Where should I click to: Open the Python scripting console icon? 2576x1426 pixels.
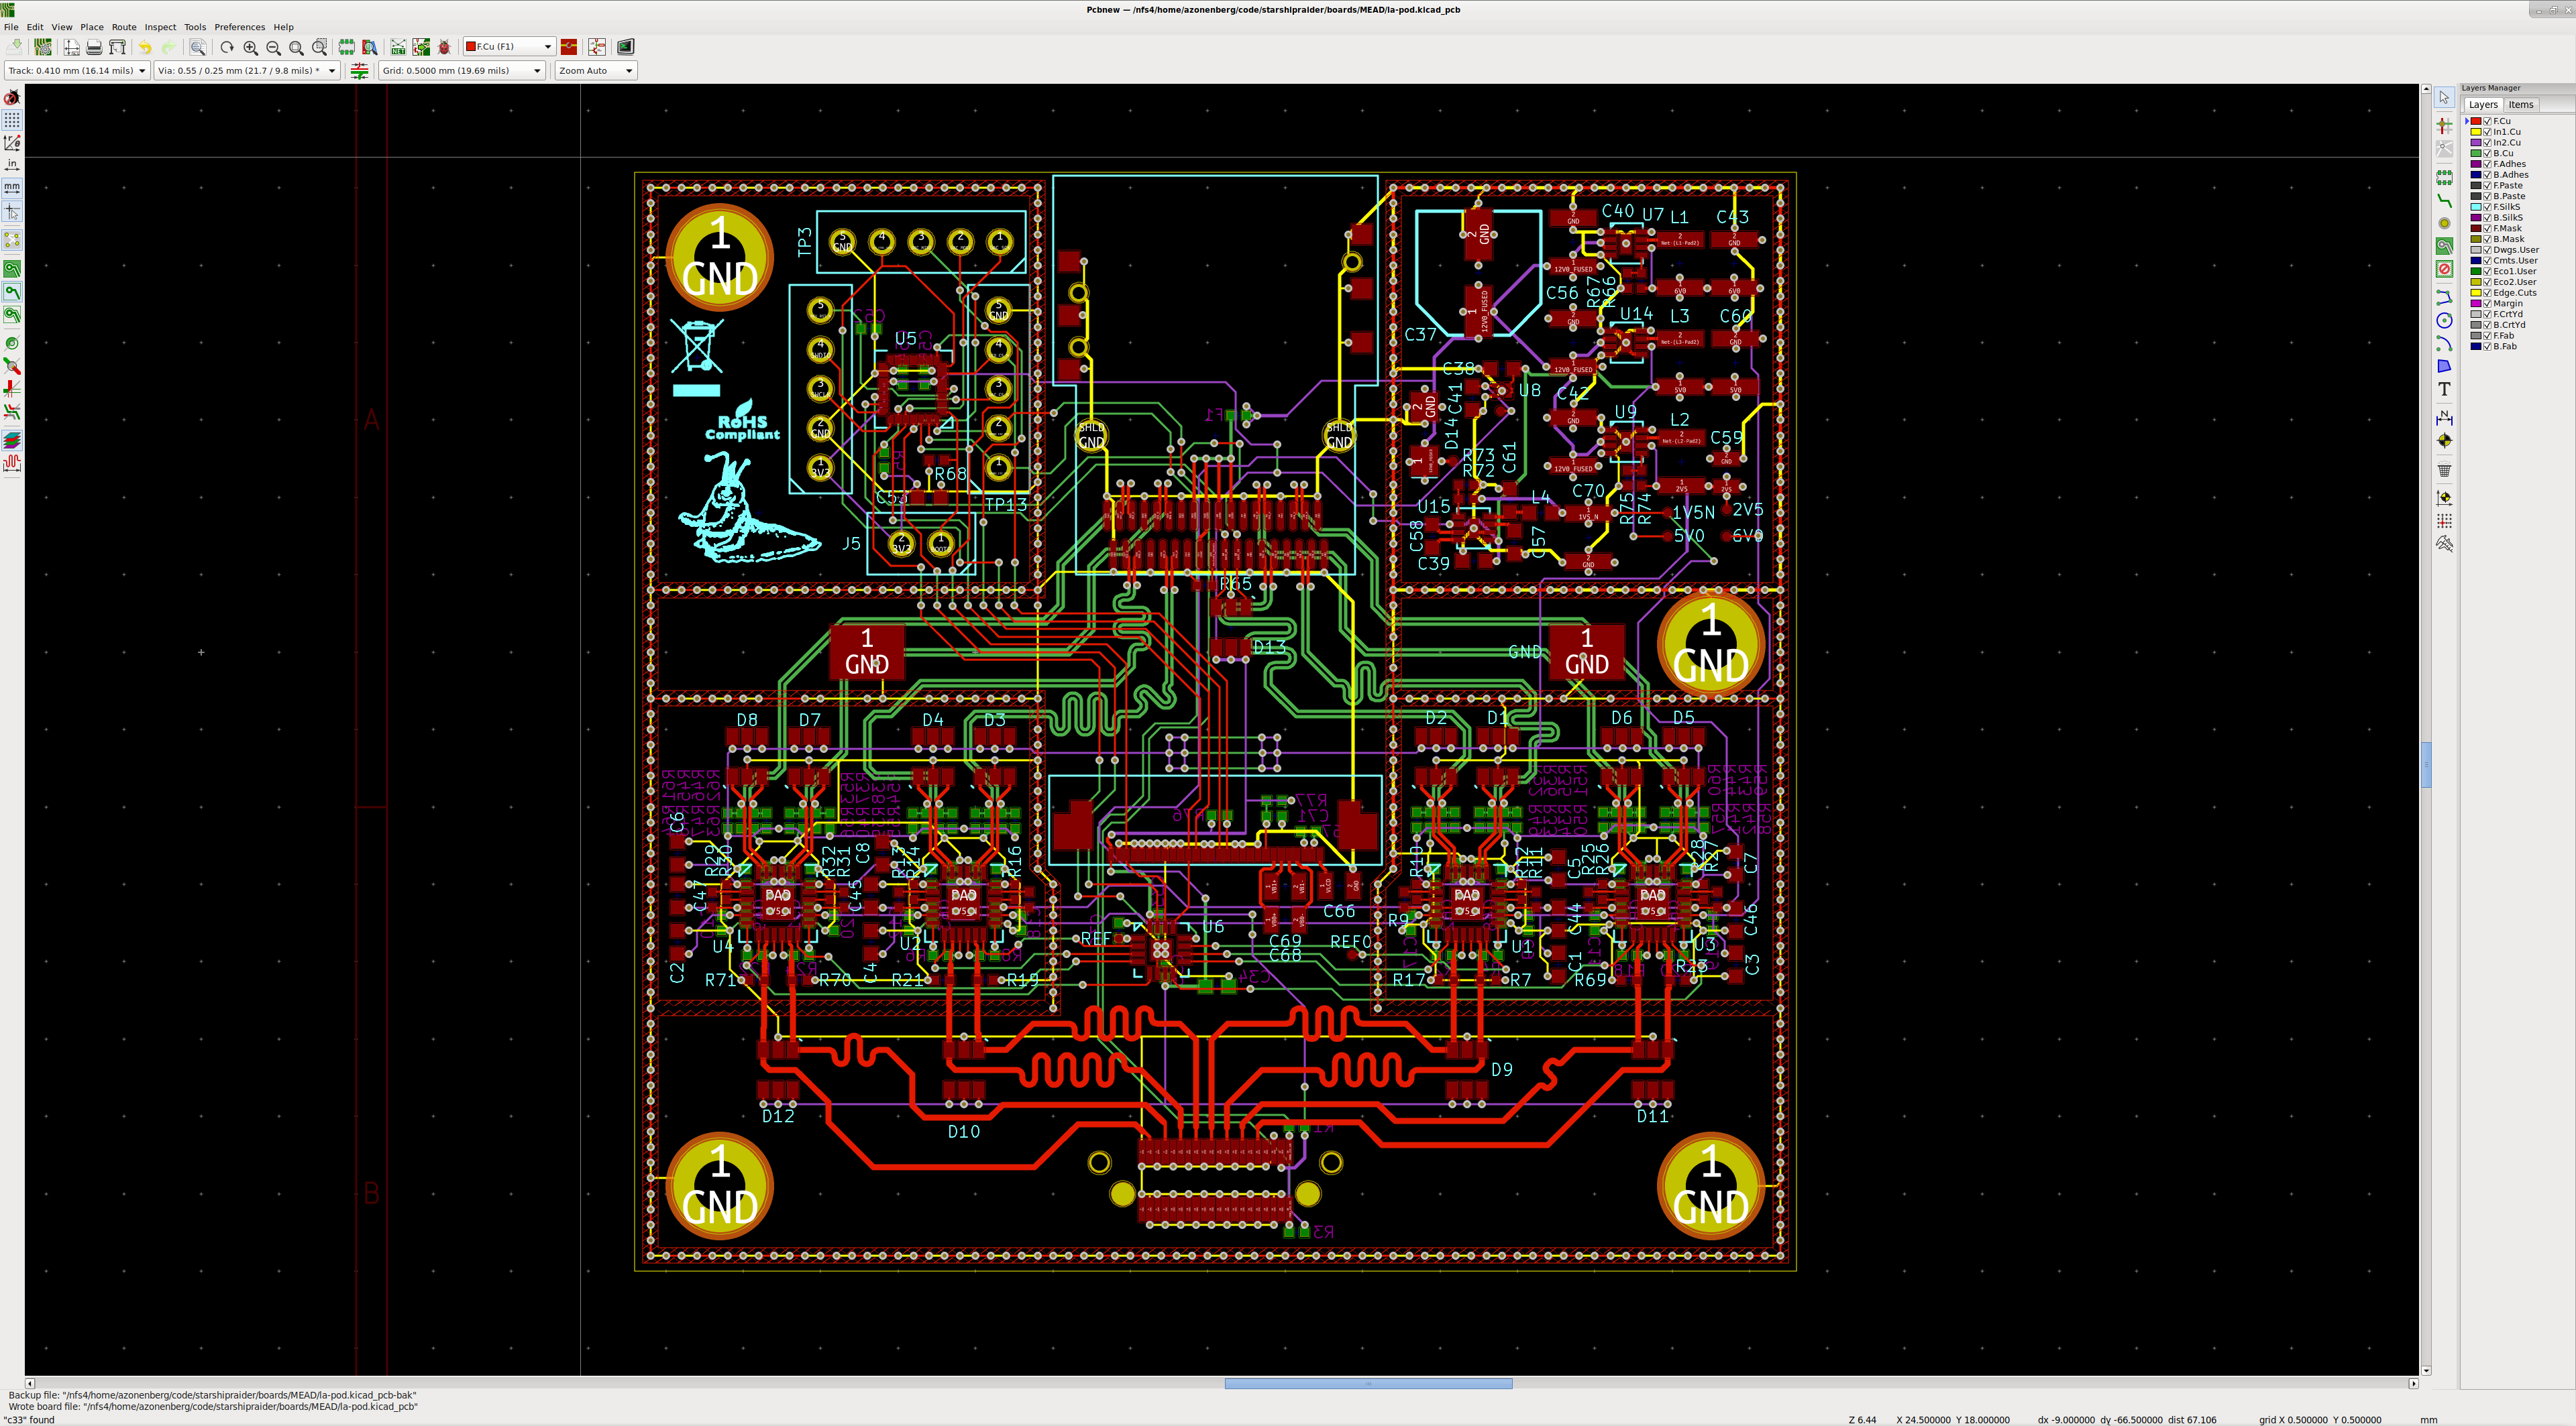tap(625, 47)
